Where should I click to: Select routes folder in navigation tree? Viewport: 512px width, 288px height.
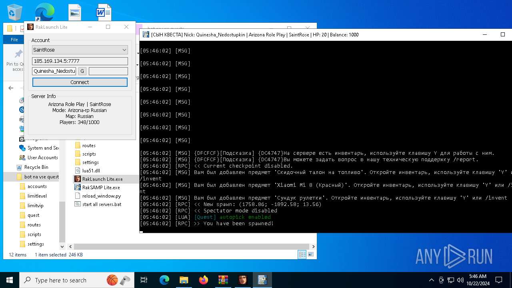(x=34, y=225)
